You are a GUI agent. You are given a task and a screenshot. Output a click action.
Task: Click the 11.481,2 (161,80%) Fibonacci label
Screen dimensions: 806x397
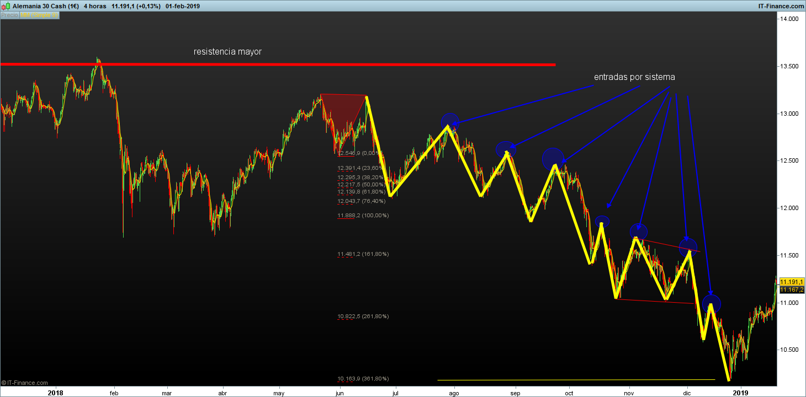click(363, 254)
